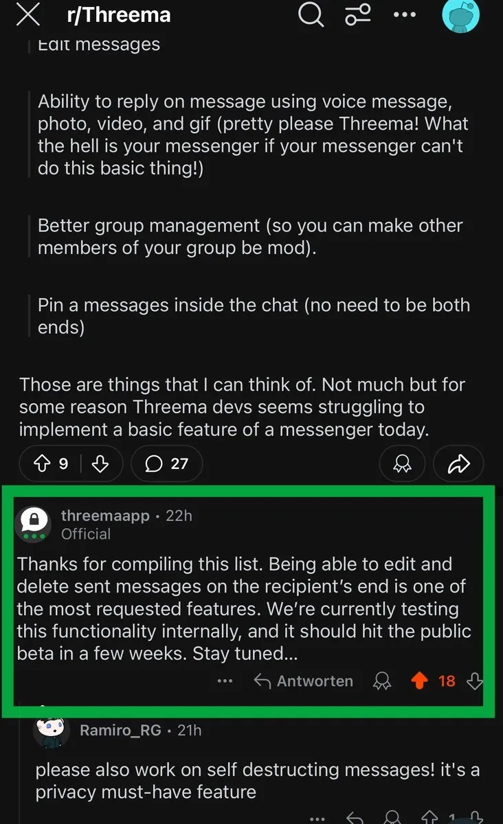The width and height of the screenshot is (503, 824).
Task: Give an award to the post
Action: [x=401, y=464]
